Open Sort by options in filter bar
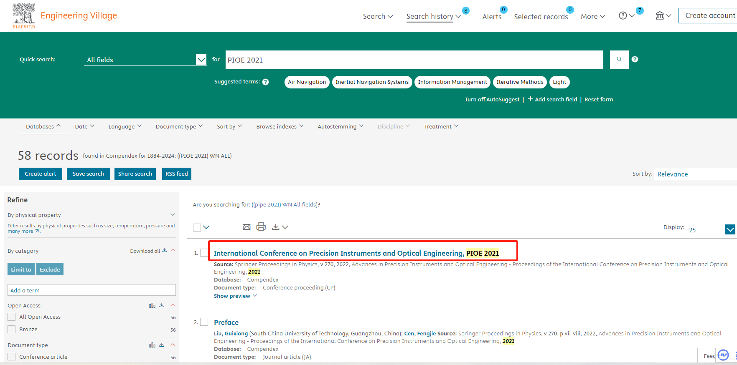This screenshot has height=365, width=737. click(229, 126)
